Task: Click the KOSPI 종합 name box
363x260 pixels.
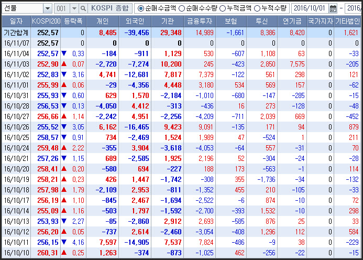Action: (109, 8)
